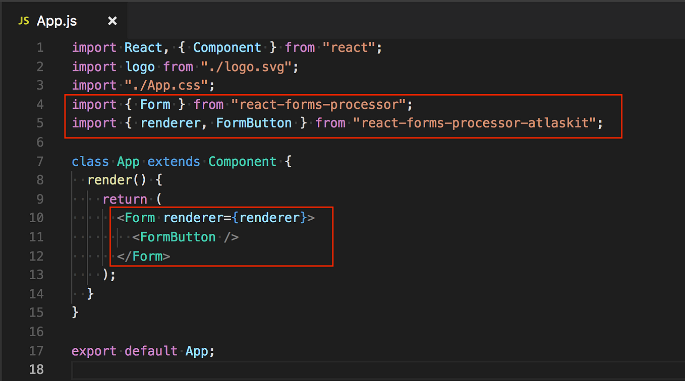The height and width of the screenshot is (381, 685).
Task: Select the word Component on line 1
Action: tap(227, 47)
